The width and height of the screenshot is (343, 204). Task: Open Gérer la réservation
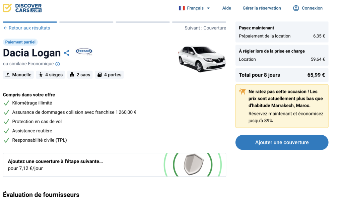point(262,8)
